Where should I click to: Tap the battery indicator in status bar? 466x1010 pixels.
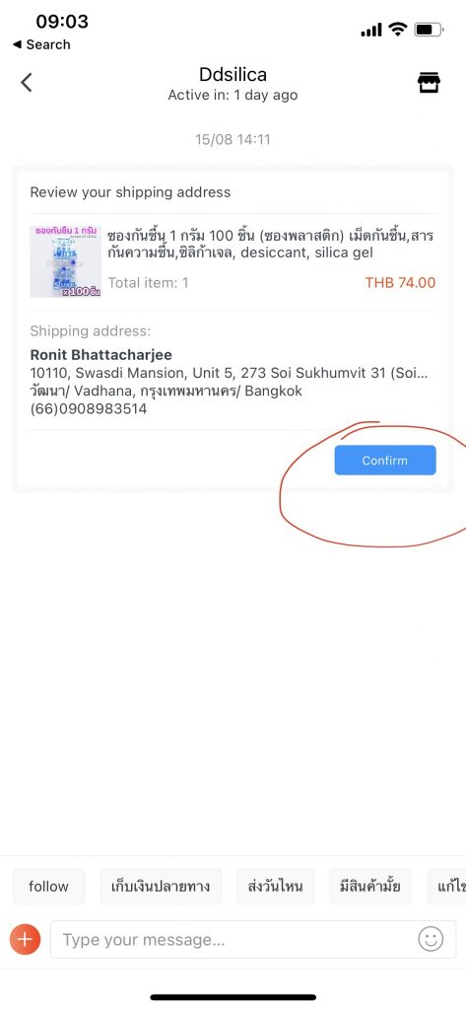(428, 29)
